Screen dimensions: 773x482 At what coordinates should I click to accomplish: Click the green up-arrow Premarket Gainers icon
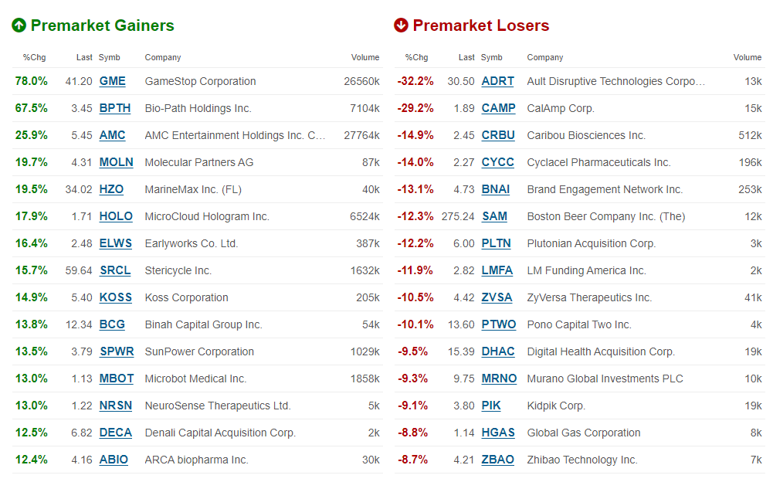[x=19, y=25]
